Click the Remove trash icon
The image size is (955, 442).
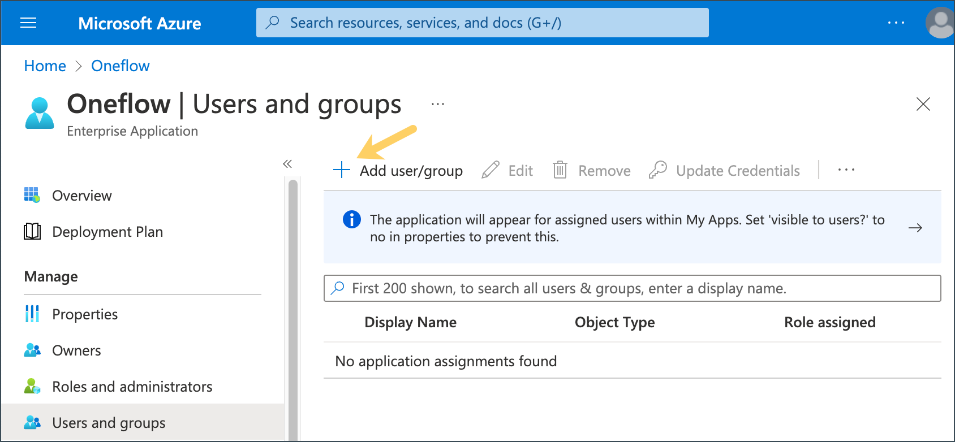[x=560, y=170]
